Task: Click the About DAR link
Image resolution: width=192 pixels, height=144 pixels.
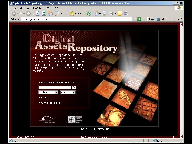Action: [86, 129]
